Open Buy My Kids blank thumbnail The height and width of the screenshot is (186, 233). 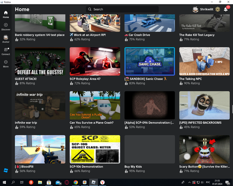pyautogui.click(x=150, y=149)
